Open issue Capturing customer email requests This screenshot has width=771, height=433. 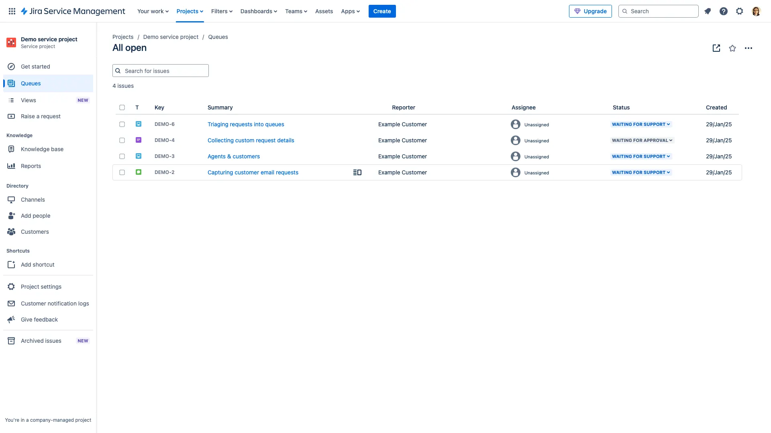(x=253, y=172)
